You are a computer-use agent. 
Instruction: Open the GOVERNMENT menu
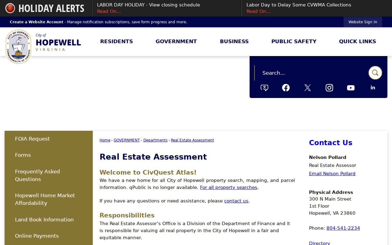[176, 41]
